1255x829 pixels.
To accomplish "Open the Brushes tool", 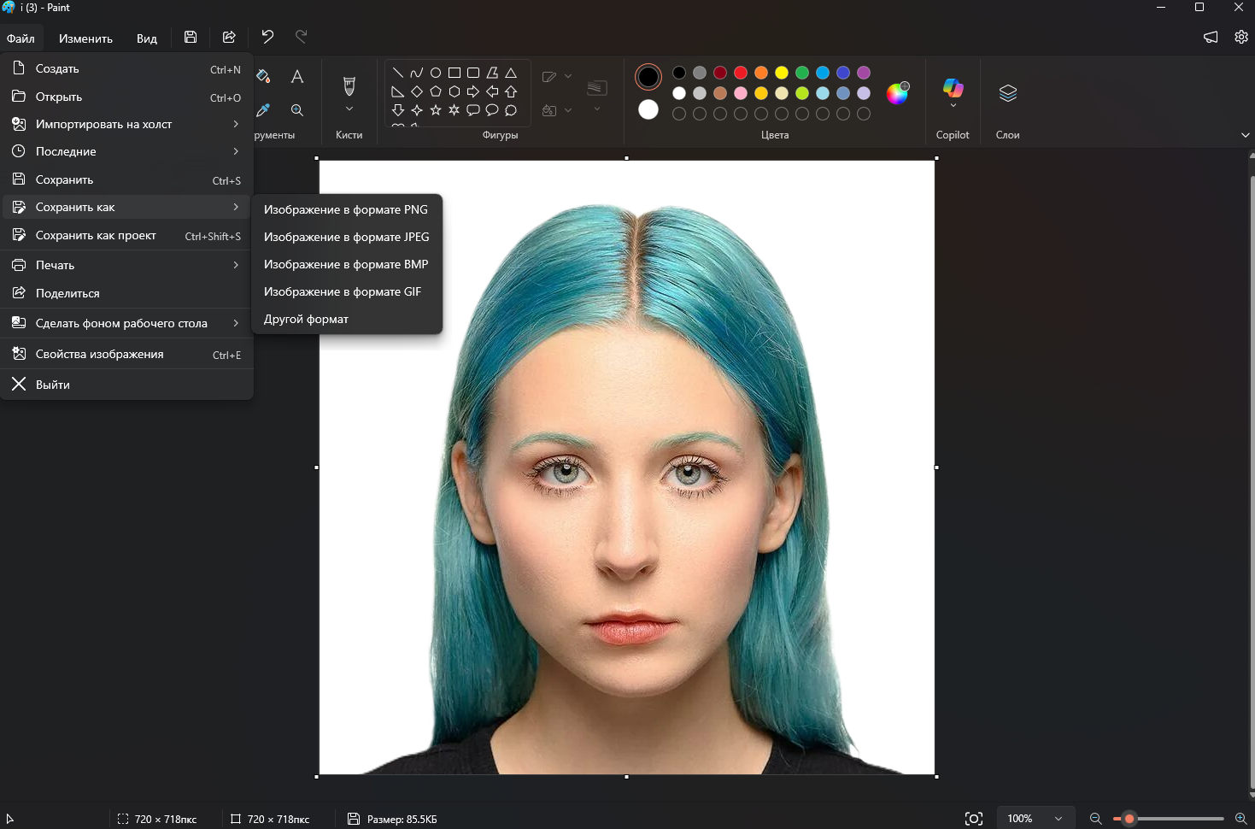I will point(349,86).
